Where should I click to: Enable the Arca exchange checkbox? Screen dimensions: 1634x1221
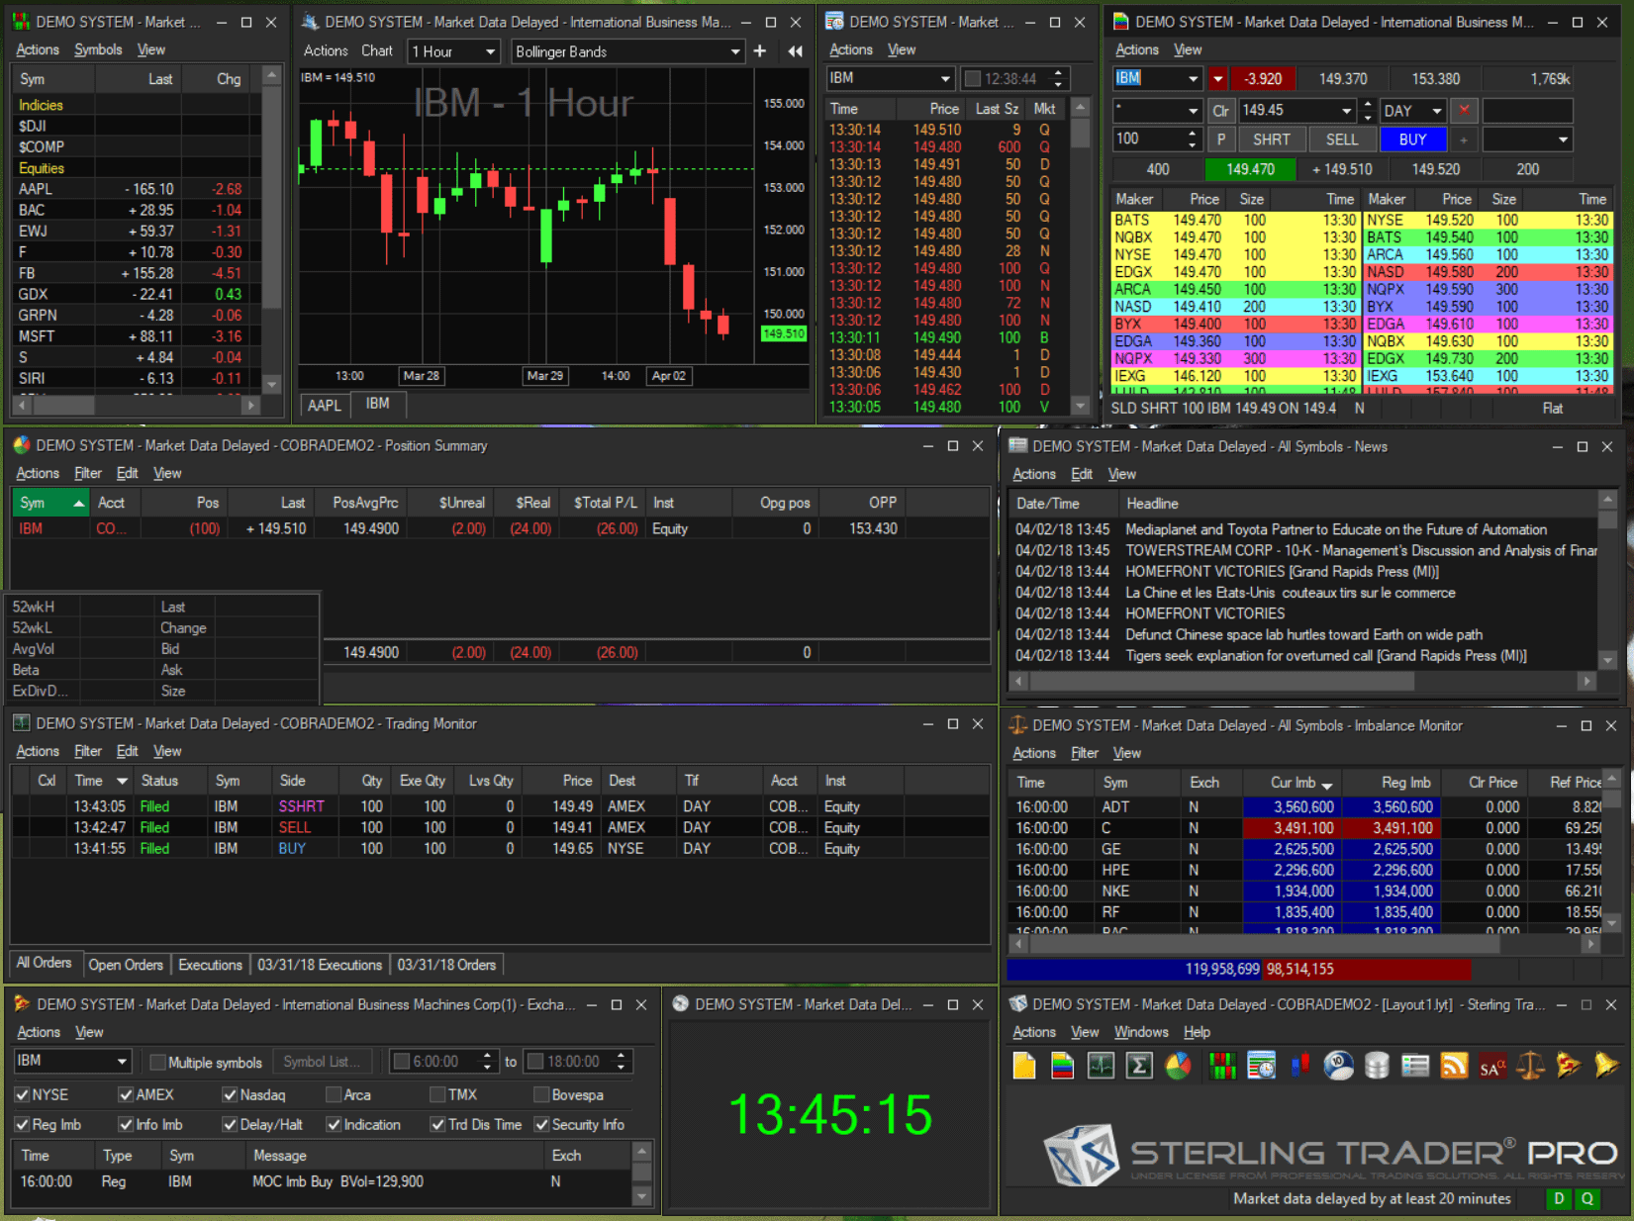click(x=334, y=1094)
